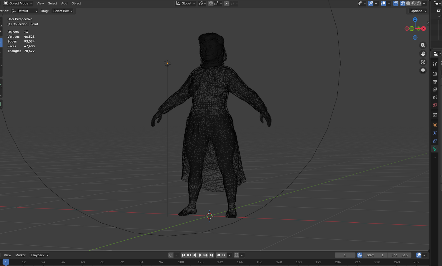The height and width of the screenshot is (266, 442).
Task: Click the play animation button
Action: point(200,255)
